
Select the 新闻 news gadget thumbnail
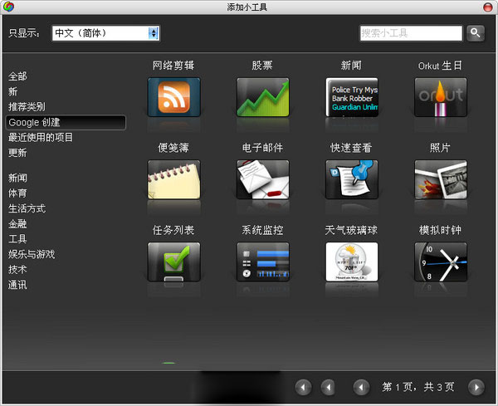351,97
